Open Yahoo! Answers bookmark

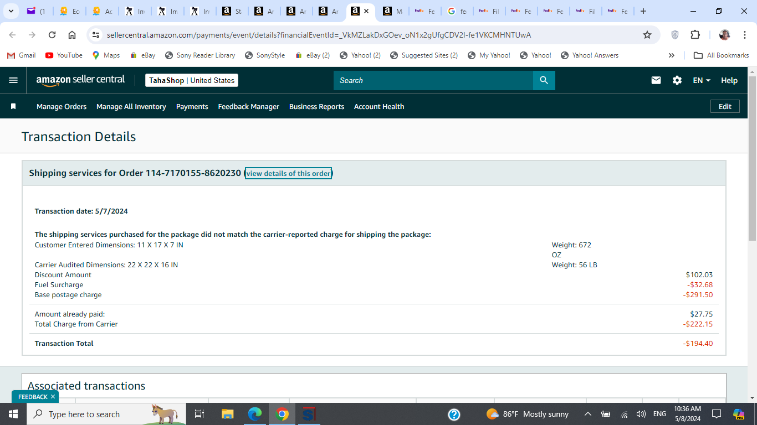tap(590, 55)
